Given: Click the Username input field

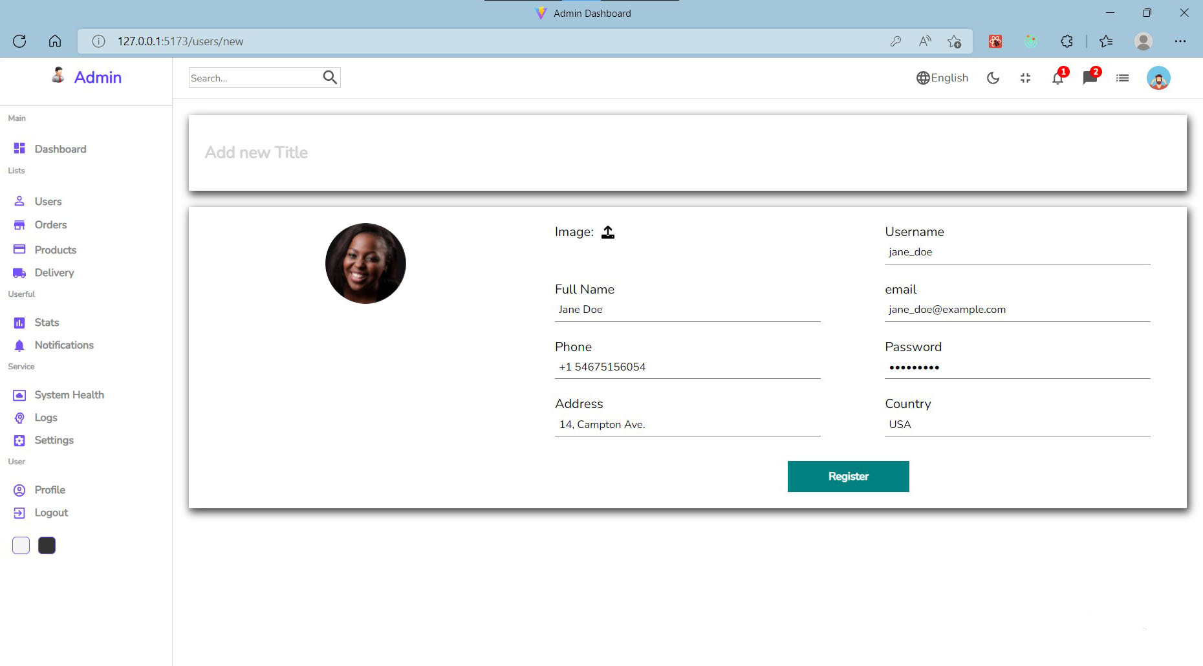Looking at the screenshot, I should click(1017, 252).
